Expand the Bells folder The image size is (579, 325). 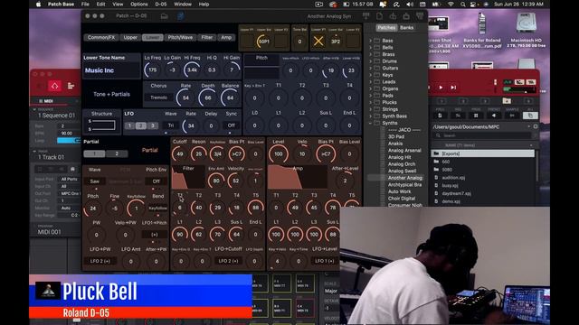(x=370, y=48)
